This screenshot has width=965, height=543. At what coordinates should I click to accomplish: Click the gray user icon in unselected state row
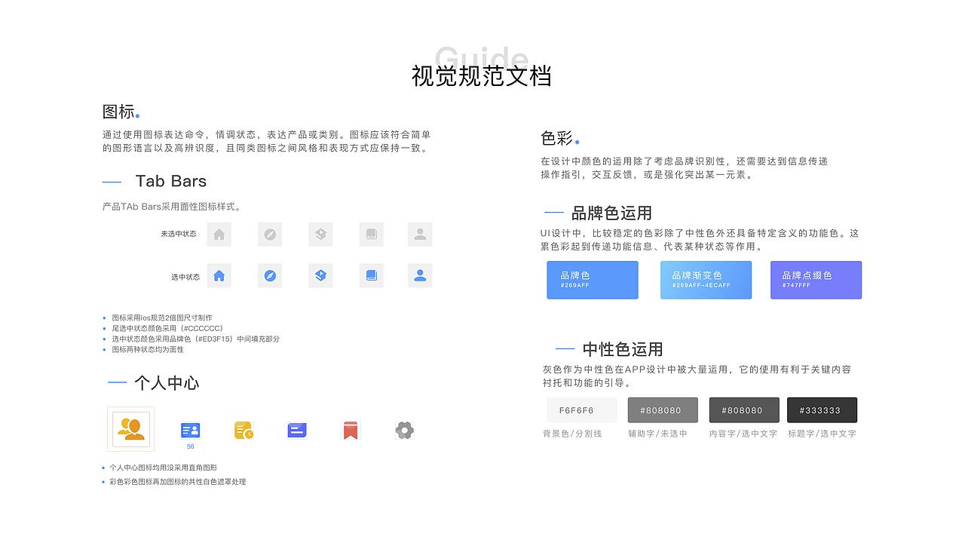(420, 234)
